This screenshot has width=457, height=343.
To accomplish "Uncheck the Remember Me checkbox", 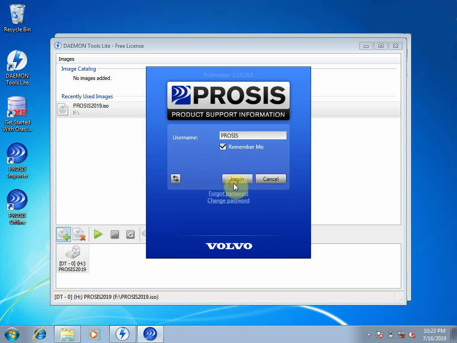I will coord(223,147).
